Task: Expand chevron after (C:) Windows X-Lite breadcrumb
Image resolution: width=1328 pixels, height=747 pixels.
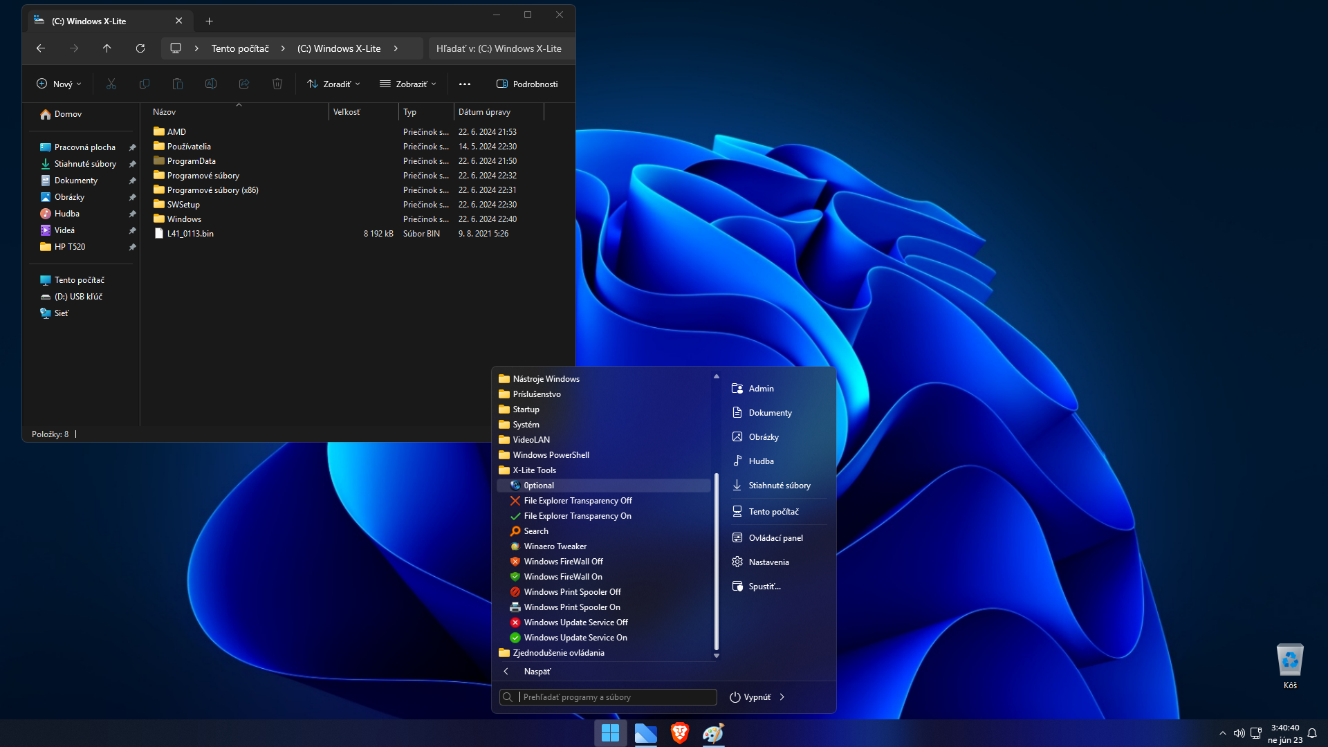Action: (396, 48)
